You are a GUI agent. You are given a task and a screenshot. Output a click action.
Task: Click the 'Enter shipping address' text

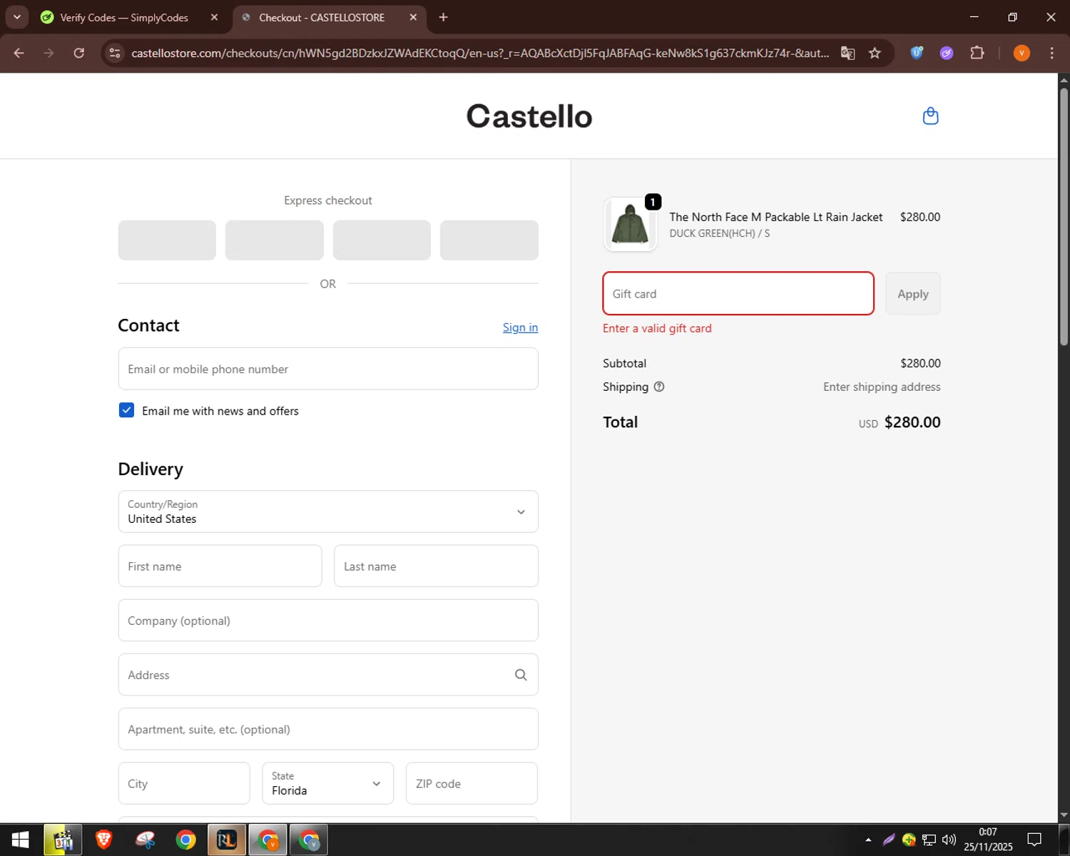882,387
